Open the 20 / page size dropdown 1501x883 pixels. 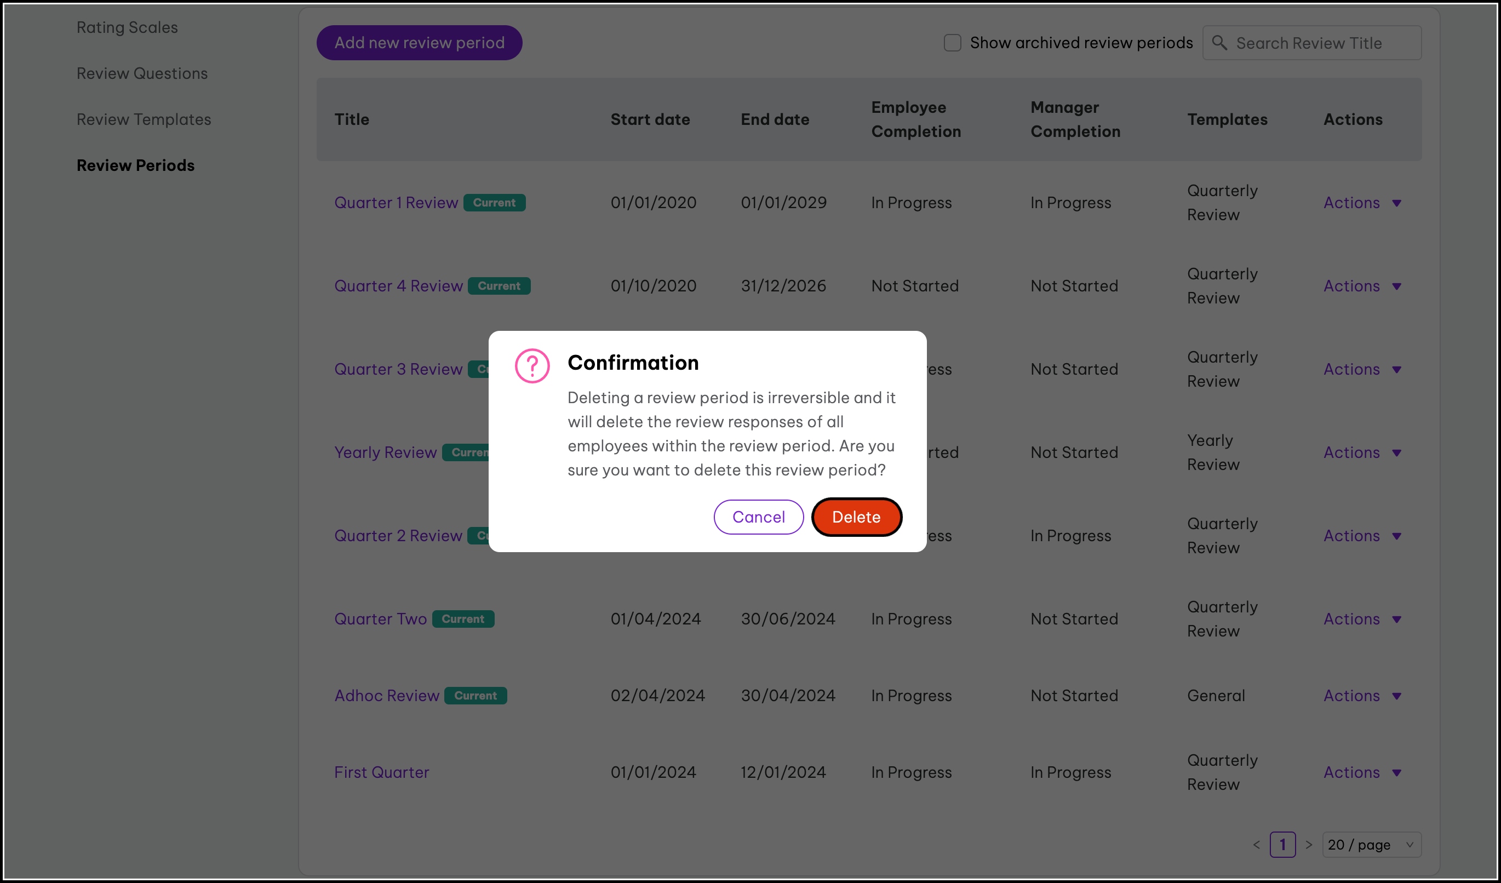point(1371,844)
